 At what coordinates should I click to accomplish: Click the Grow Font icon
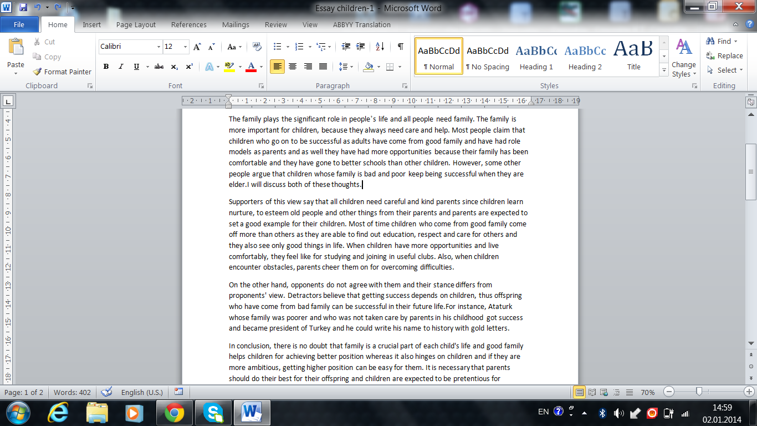[197, 47]
